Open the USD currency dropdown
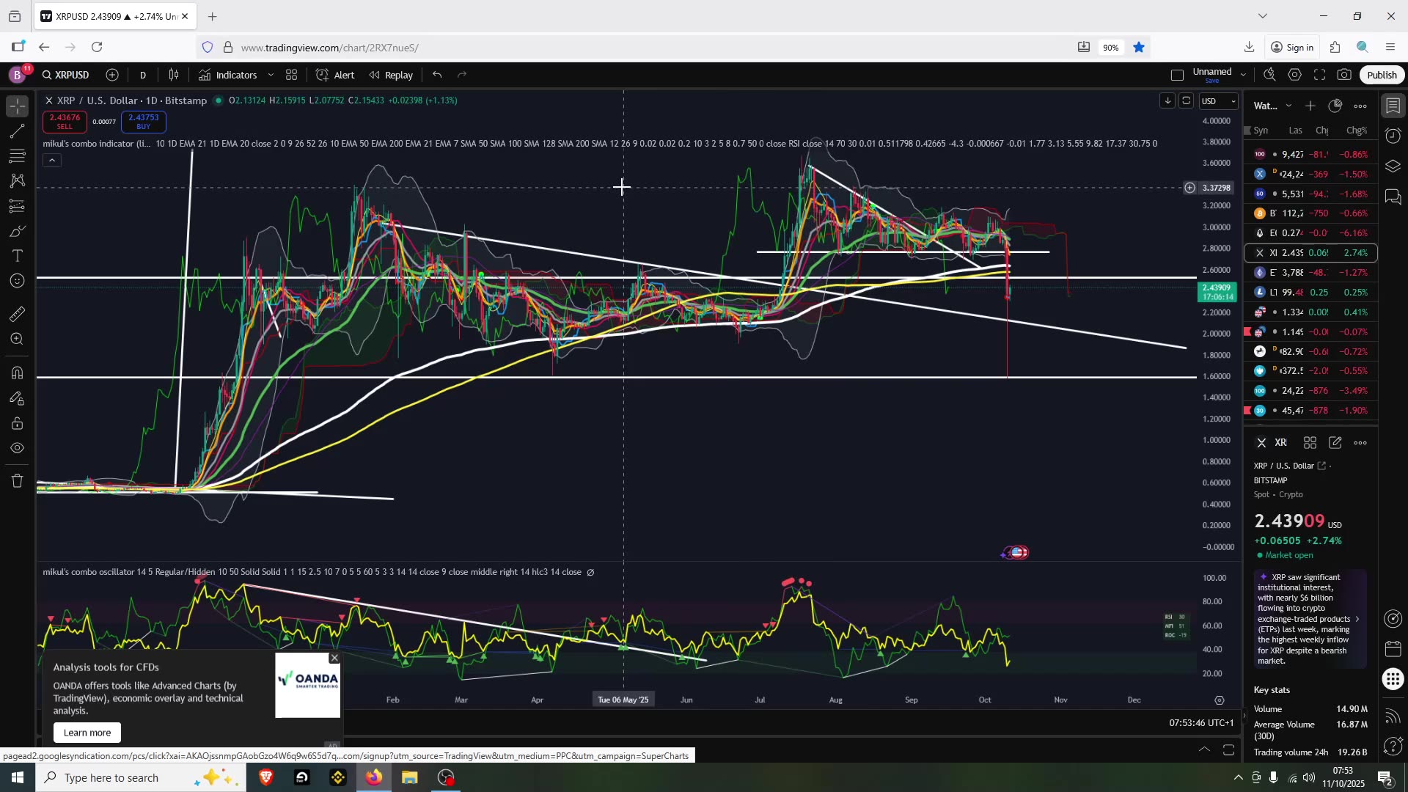Screen dimensions: 1408x792 (x=1217, y=101)
